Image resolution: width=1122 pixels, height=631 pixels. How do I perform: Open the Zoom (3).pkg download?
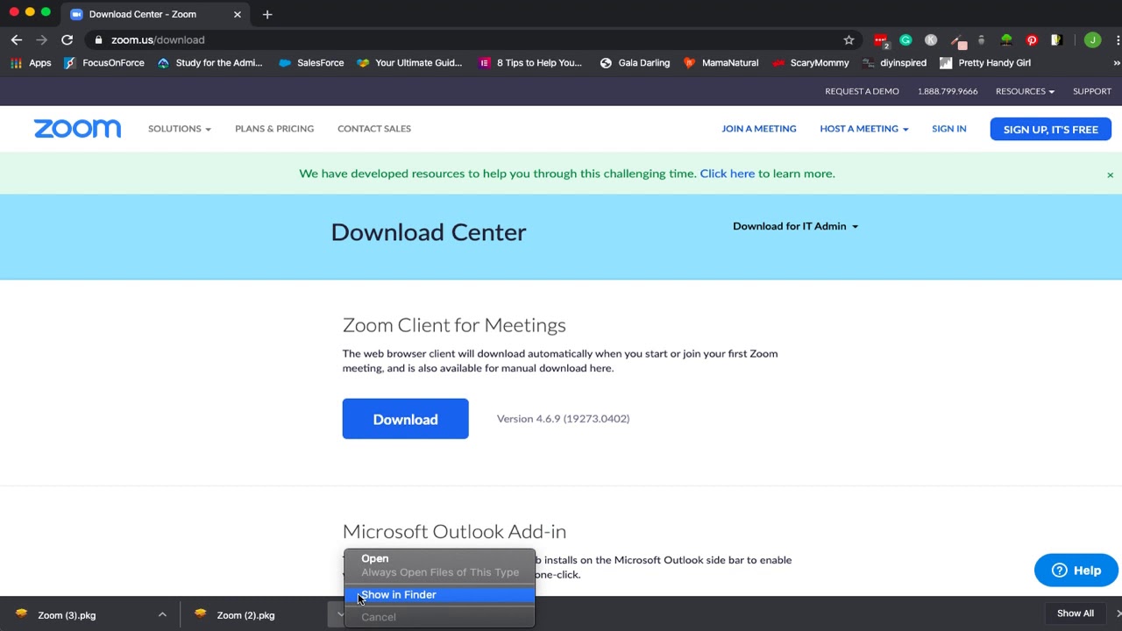67,615
